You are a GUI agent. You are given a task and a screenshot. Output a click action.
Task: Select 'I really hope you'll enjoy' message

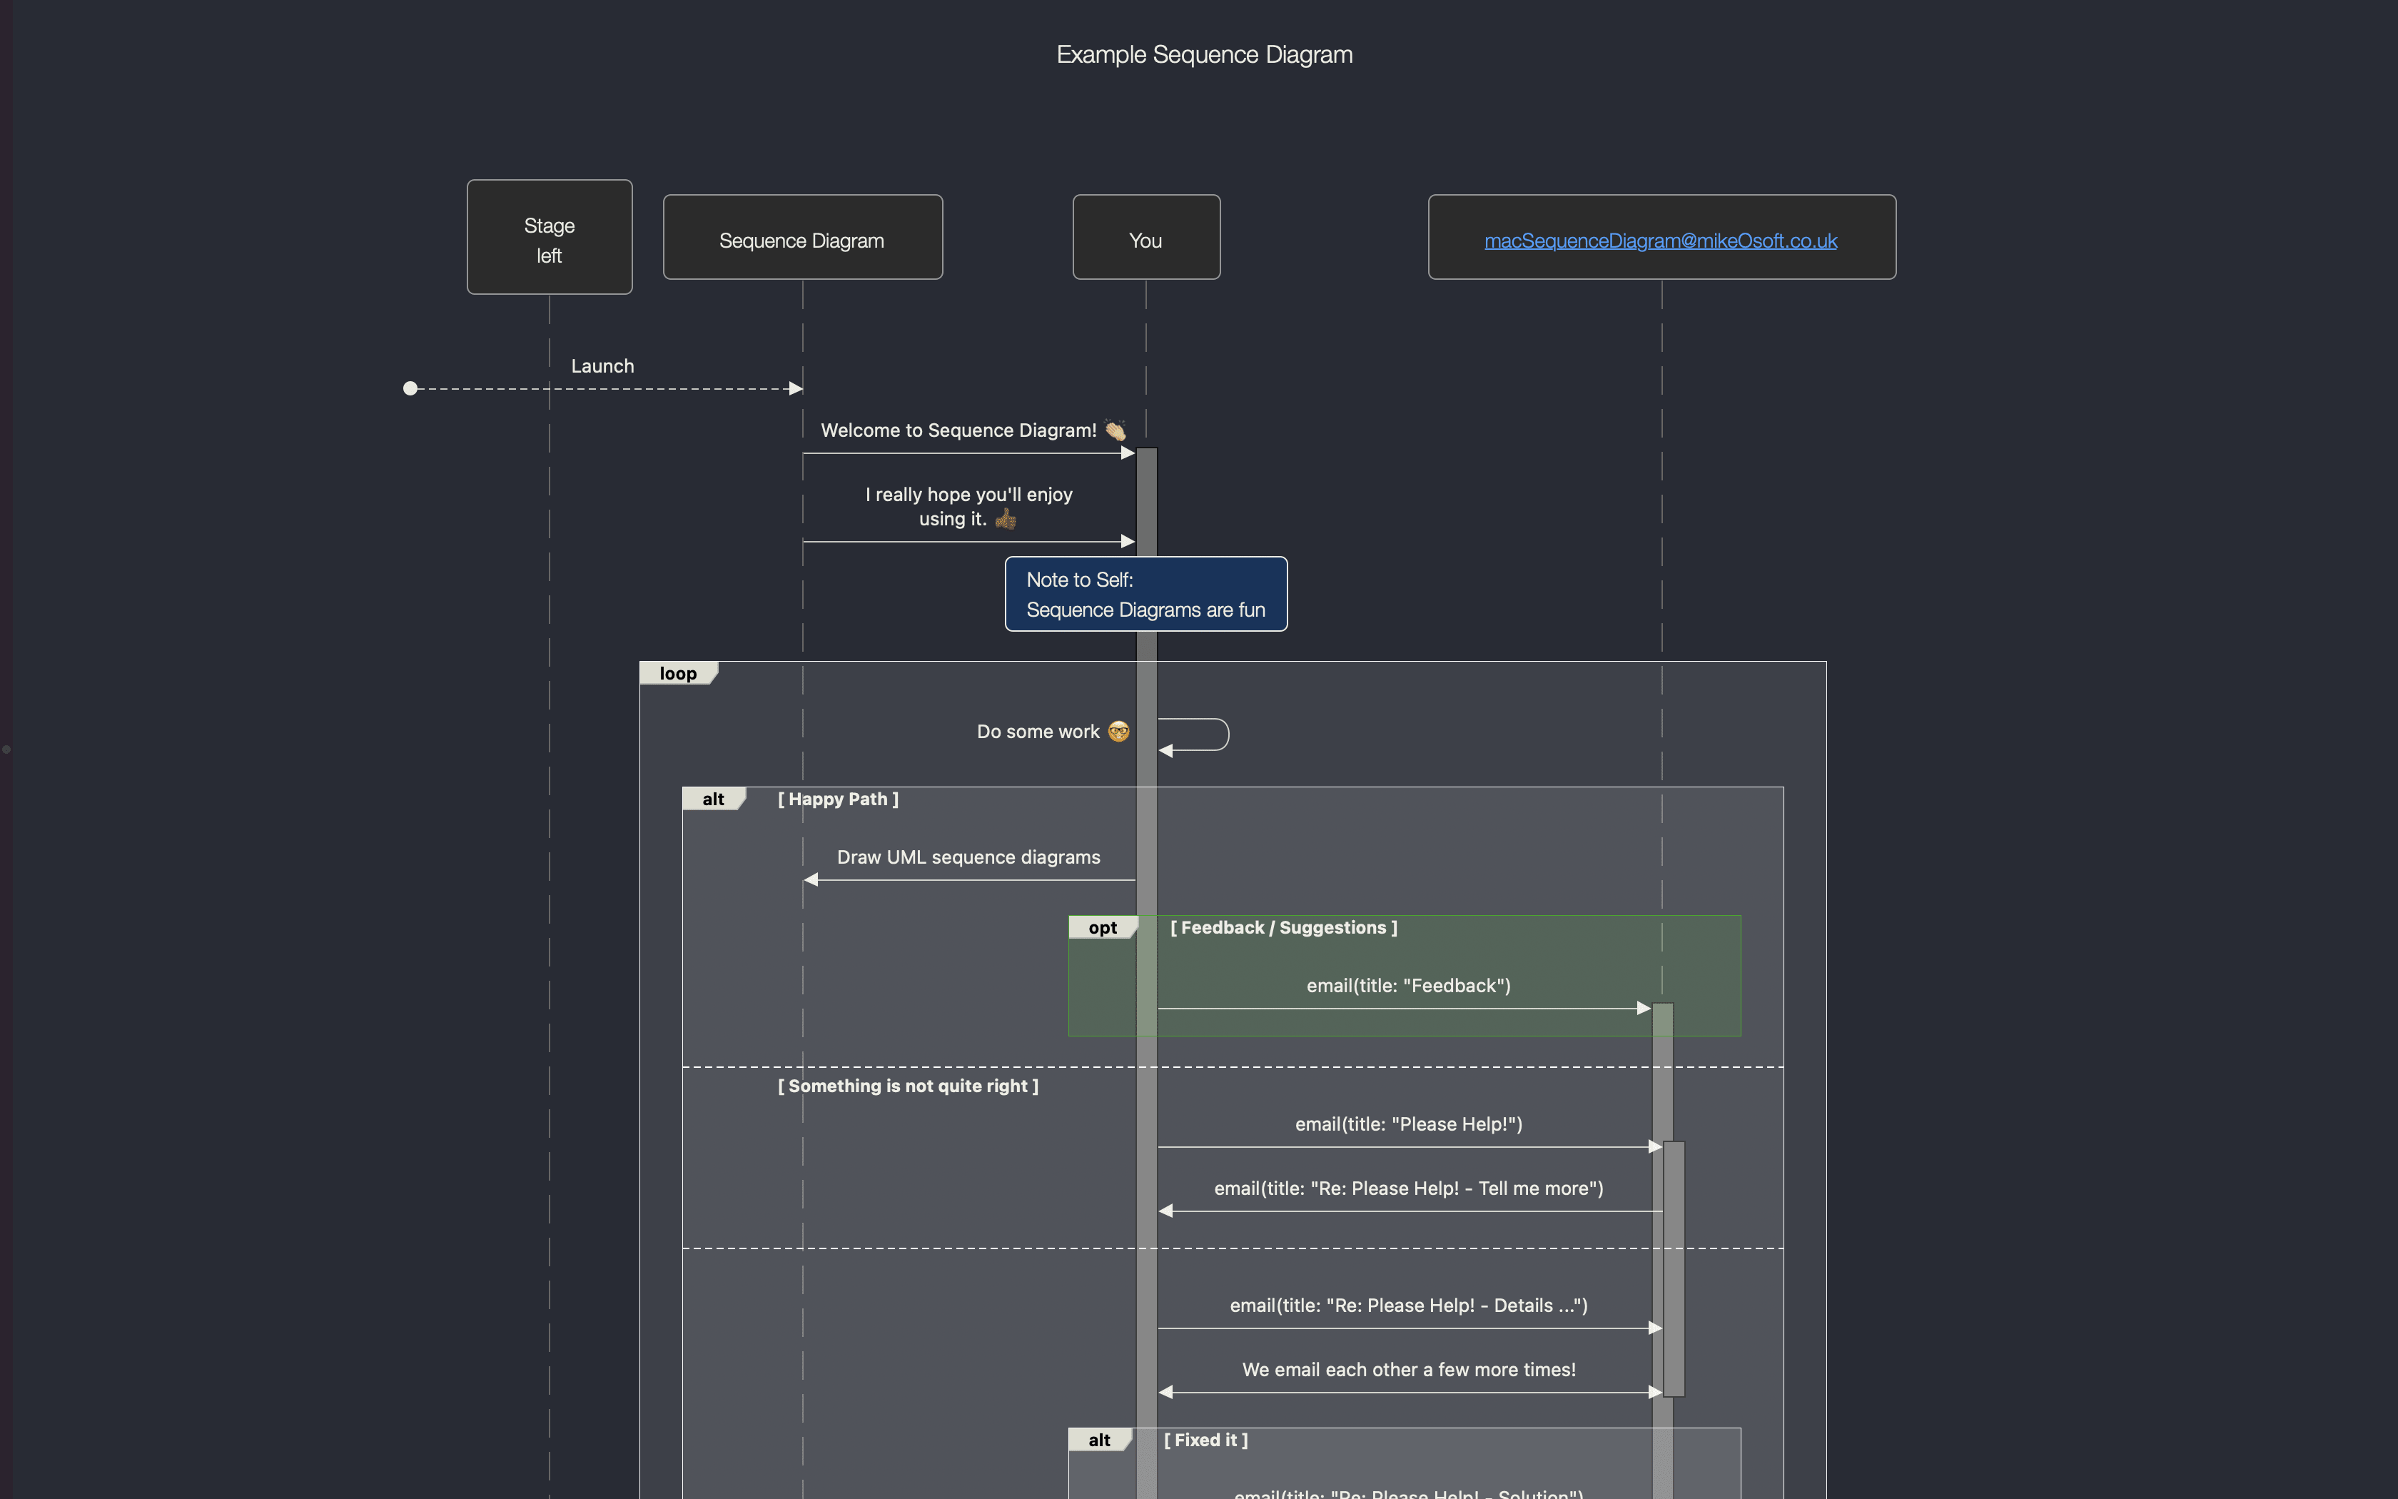click(x=969, y=507)
